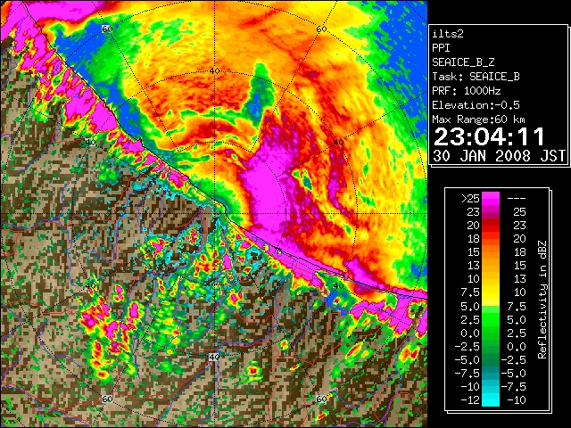
Task: Click the 40 range label due south of center
Action: point(214,357)
